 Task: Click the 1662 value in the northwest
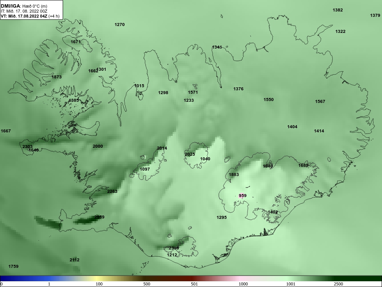point(93,71)
